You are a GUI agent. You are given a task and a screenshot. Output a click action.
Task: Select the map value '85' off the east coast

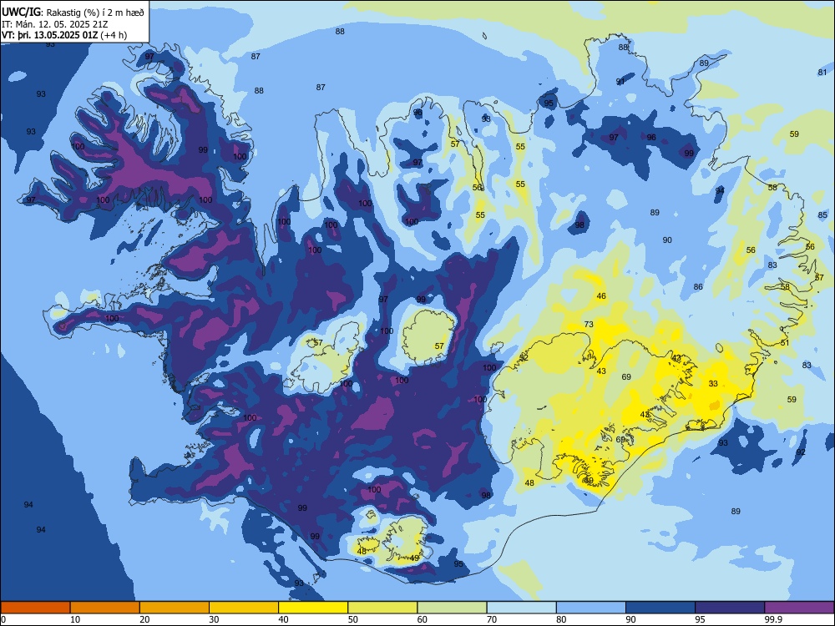click(x=822, y=215)
